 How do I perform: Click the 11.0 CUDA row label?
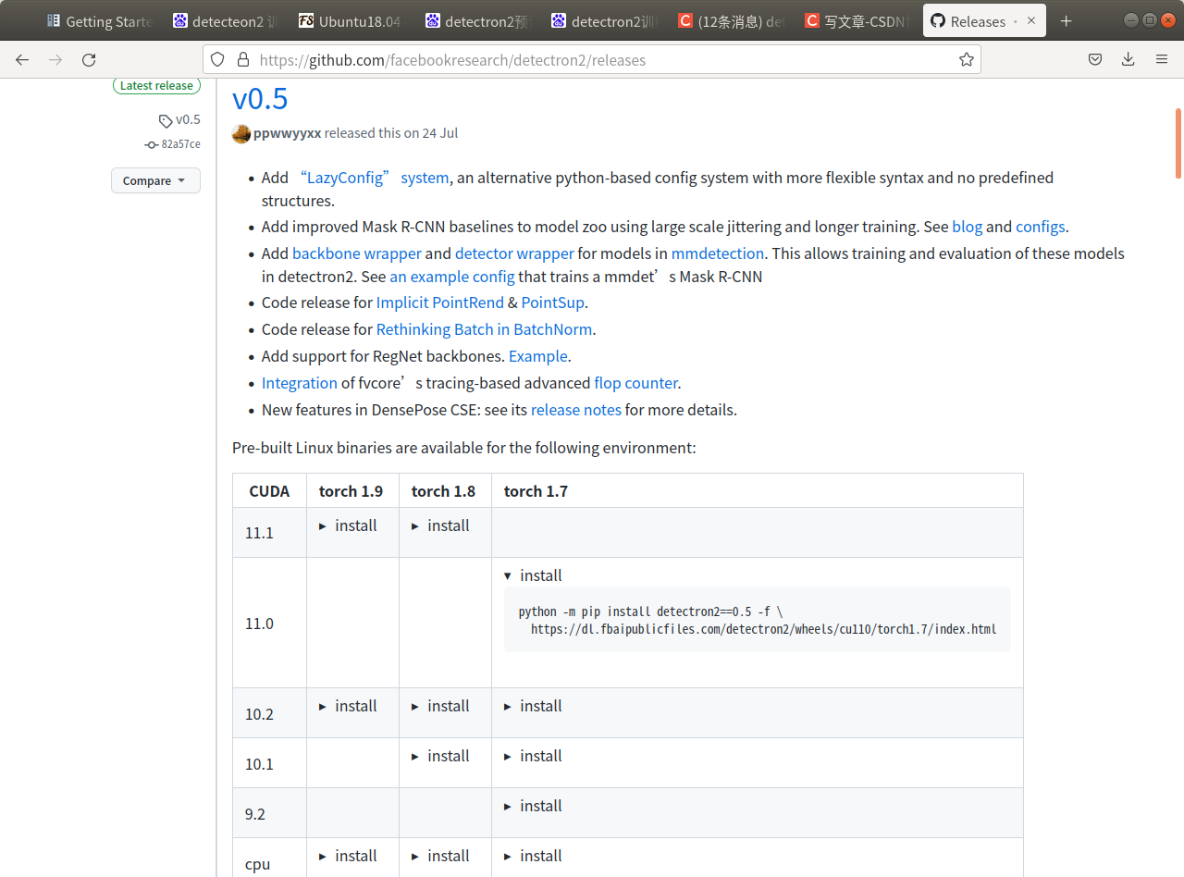(259, 624)
